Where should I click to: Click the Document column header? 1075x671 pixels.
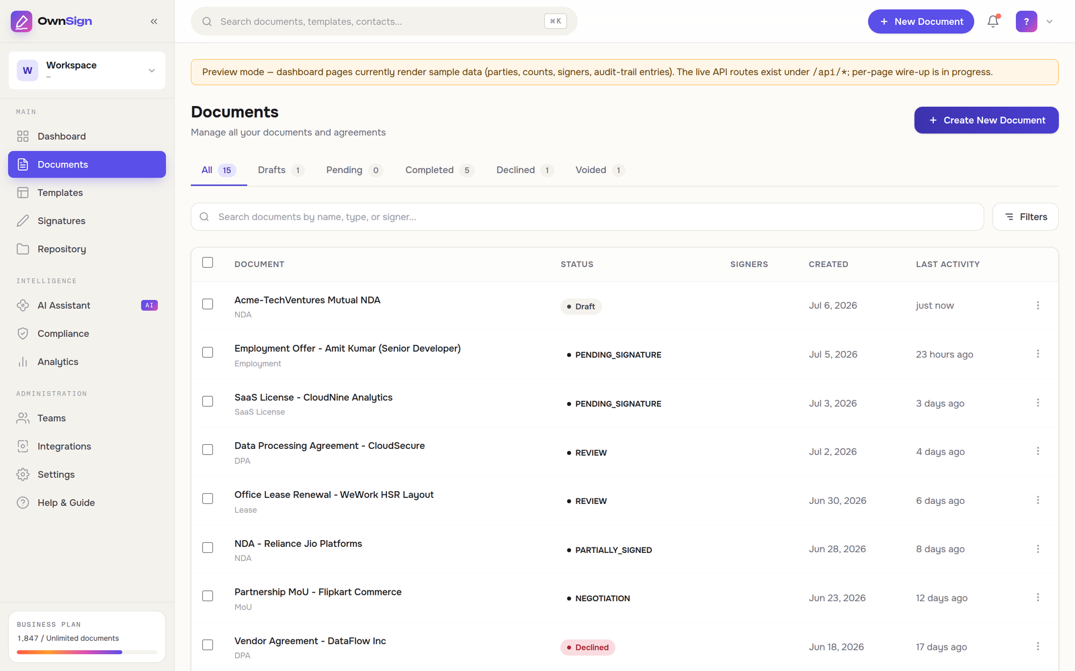tap(259, 264)
